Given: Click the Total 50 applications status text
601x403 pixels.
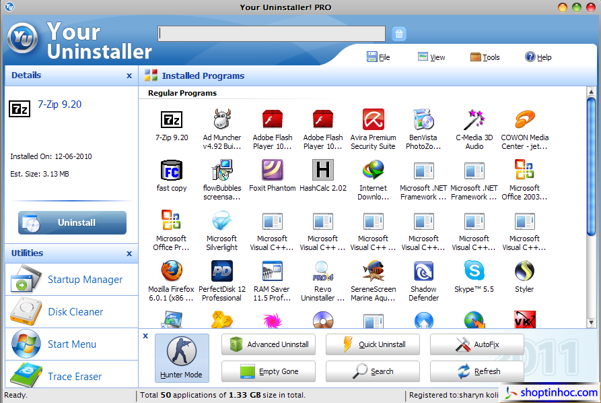Looking at the screenshot, I should (223, 395).
